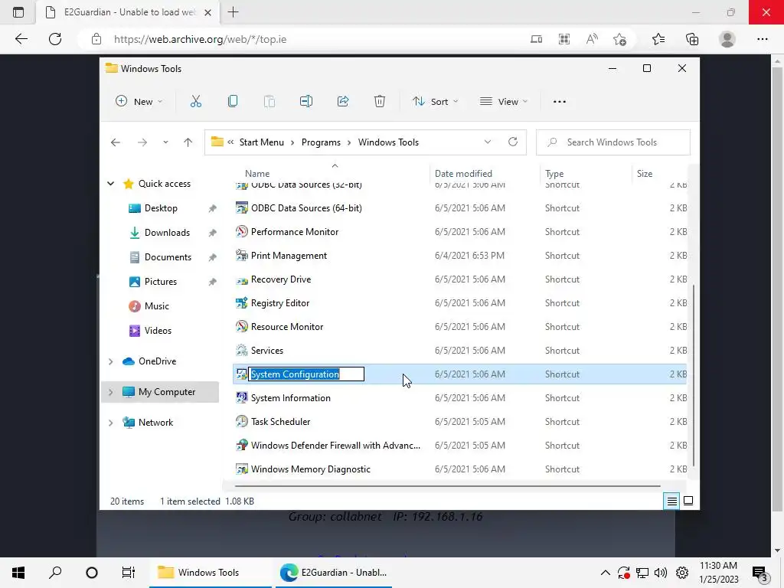Go back in Windows Tools explorer

coord(116,142)
